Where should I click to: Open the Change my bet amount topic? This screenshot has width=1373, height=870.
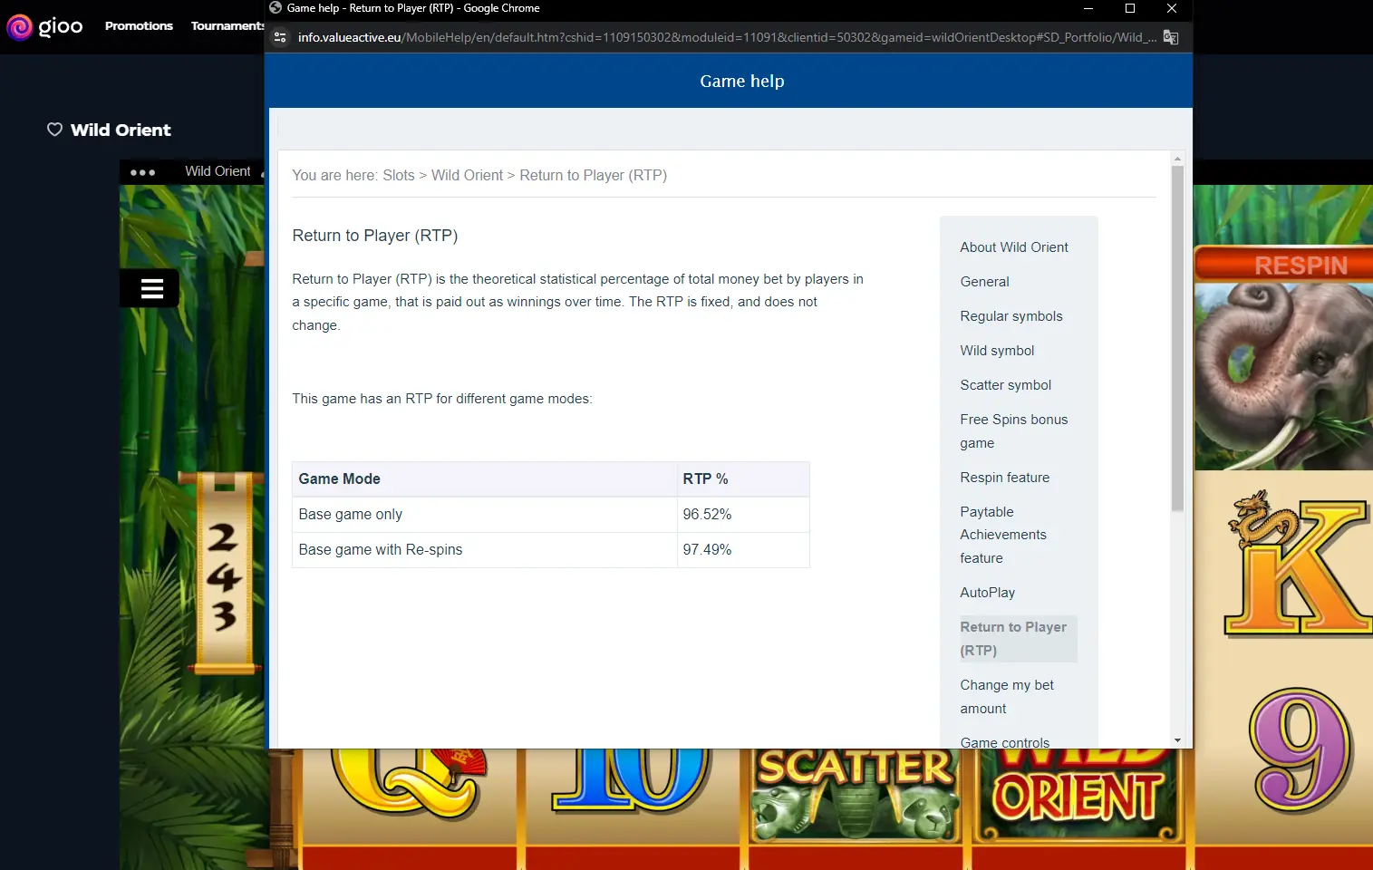1007,697
